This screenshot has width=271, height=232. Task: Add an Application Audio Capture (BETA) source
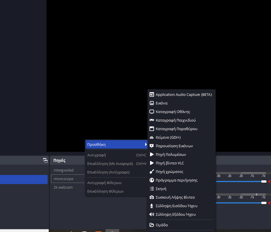point(181,94)
